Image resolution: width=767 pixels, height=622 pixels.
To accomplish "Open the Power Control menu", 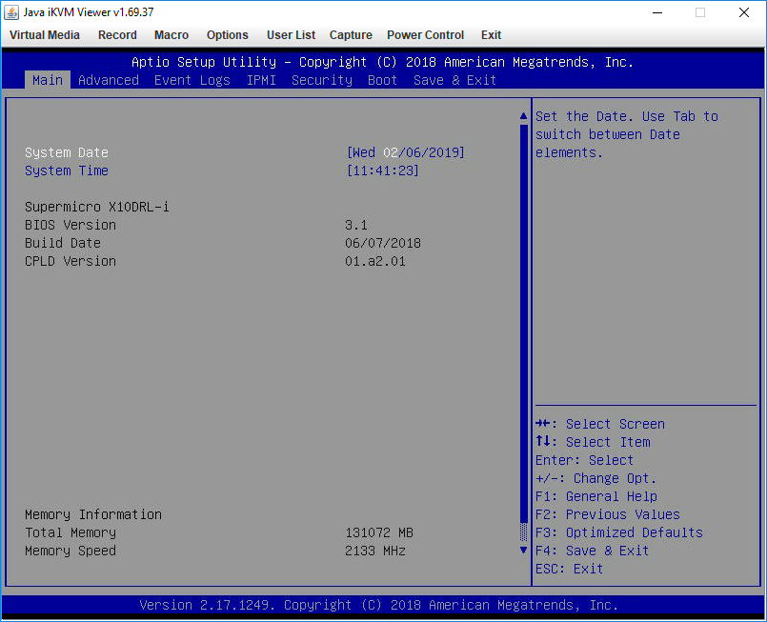I will coord(426,35).
